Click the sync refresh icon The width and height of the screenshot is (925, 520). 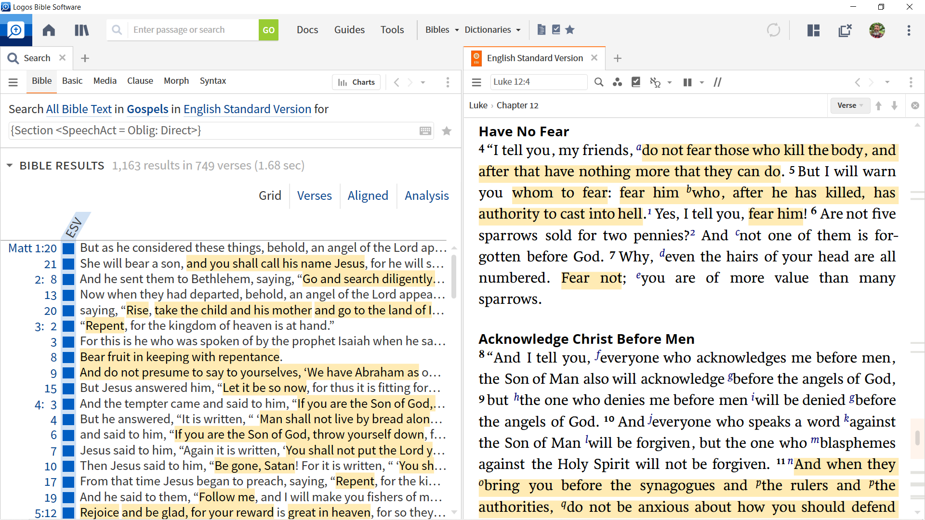click(773, 30)
